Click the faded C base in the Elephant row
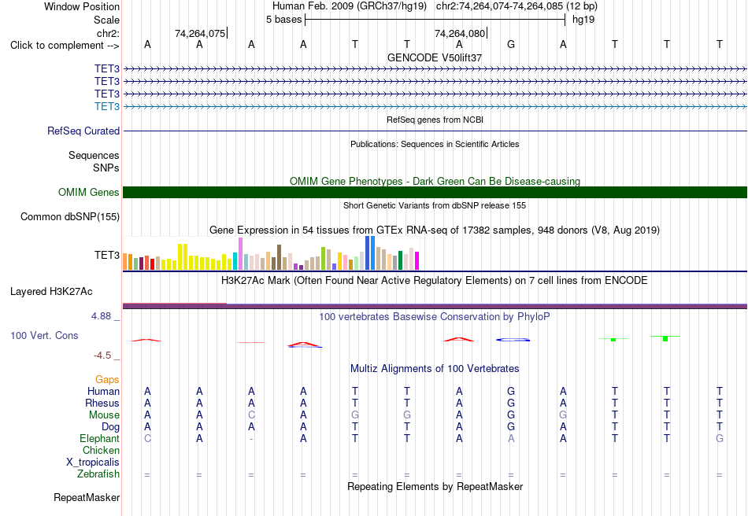The image size is (748, 516). coord(147,438)
